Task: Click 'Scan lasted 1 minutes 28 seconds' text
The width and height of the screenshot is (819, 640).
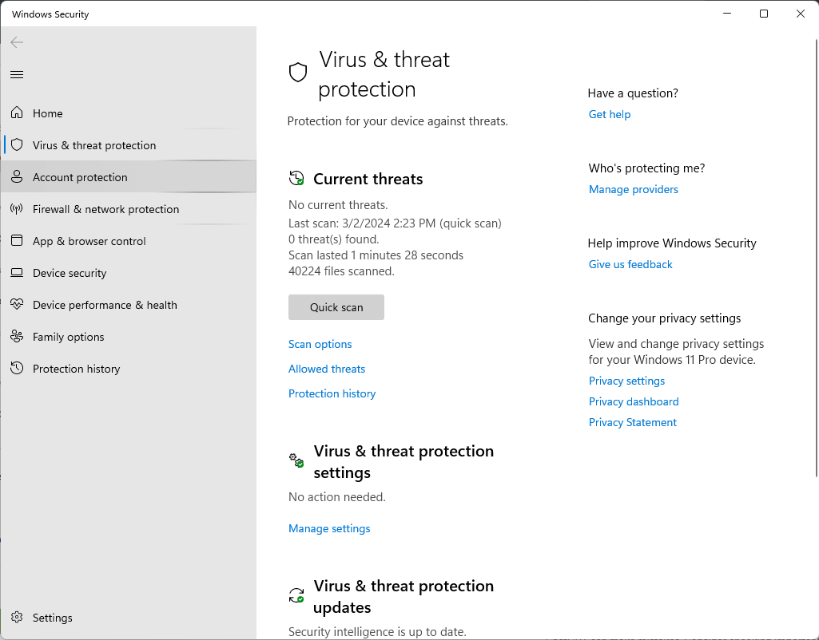Action: point(376,255)
